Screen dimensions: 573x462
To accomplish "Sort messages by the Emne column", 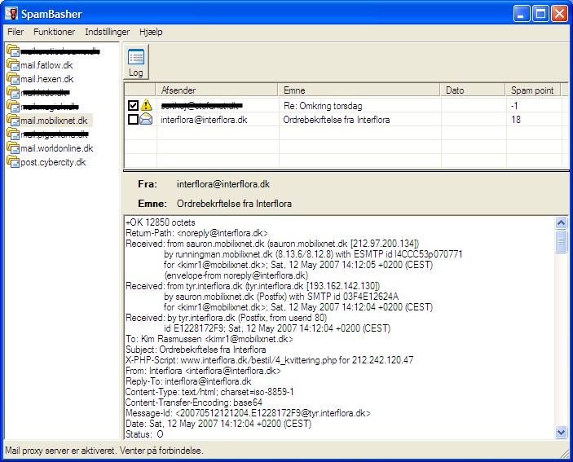I will click(359, 90).
